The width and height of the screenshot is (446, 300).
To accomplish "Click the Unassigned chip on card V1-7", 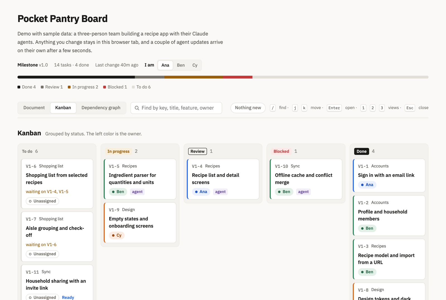I will (42, 254).
